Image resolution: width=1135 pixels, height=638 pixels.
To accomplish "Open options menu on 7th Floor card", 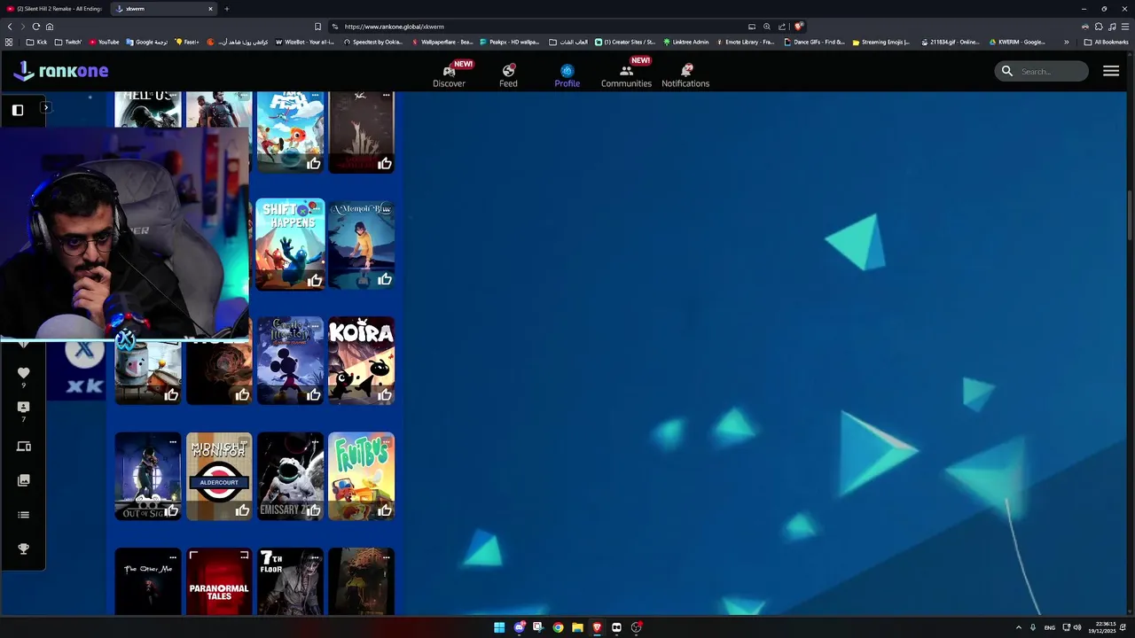I will coord(315,556).
